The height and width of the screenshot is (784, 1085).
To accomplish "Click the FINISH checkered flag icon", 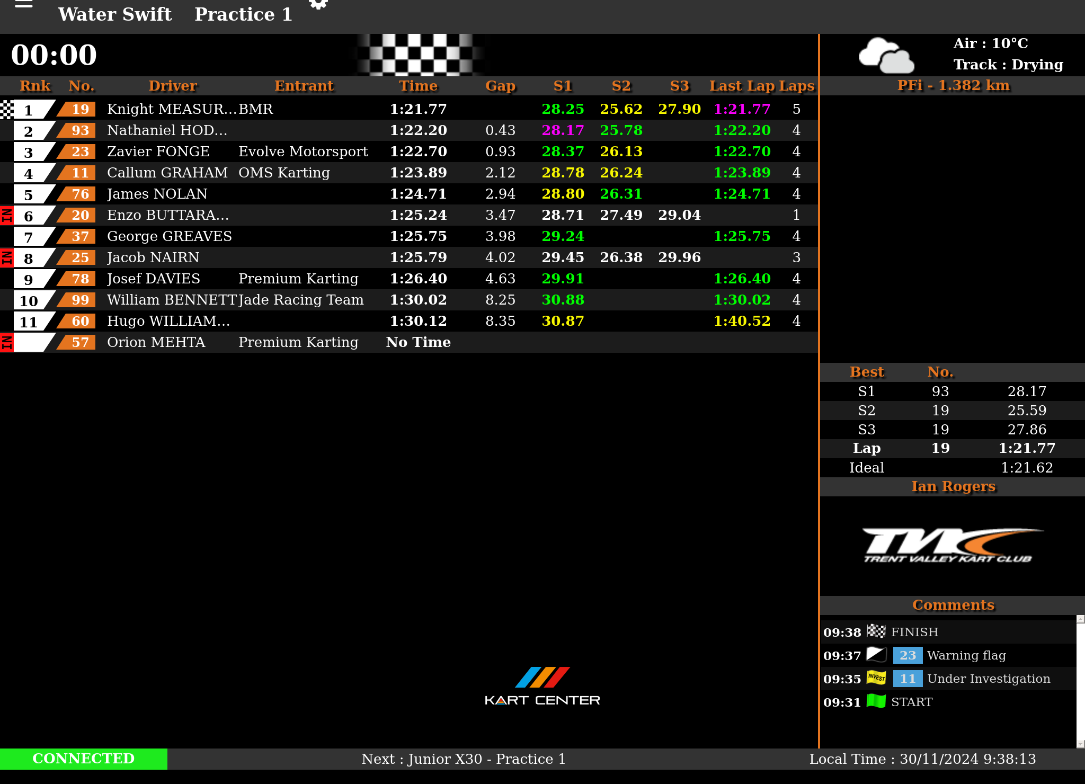I will coord(876,631).
